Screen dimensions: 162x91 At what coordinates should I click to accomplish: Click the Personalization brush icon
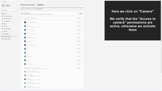(x=2, y=21)
